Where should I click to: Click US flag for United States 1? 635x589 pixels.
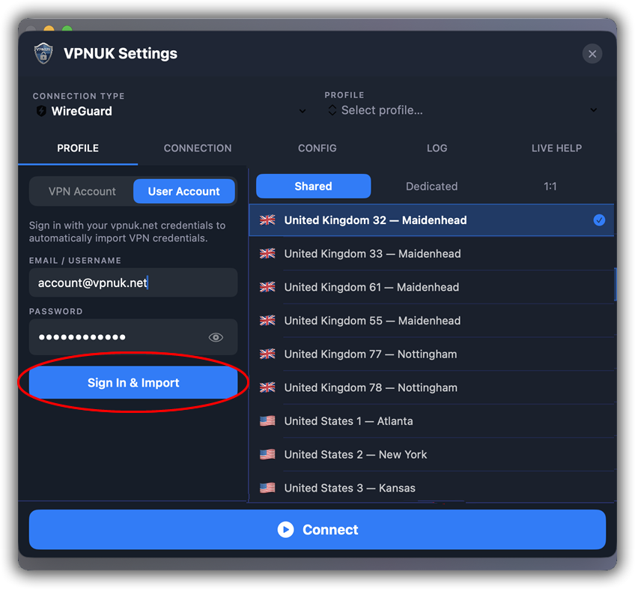point(267,421)
